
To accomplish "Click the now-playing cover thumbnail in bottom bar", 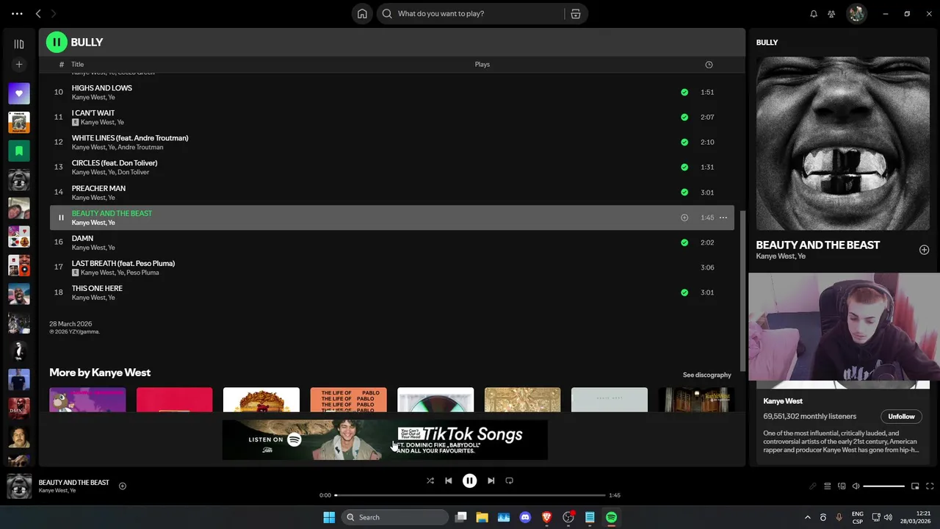I will (19, 486).
